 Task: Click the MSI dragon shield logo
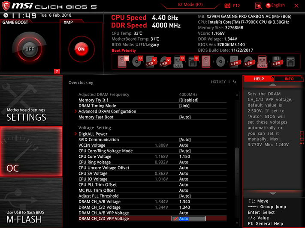click(x=6, y=6)
